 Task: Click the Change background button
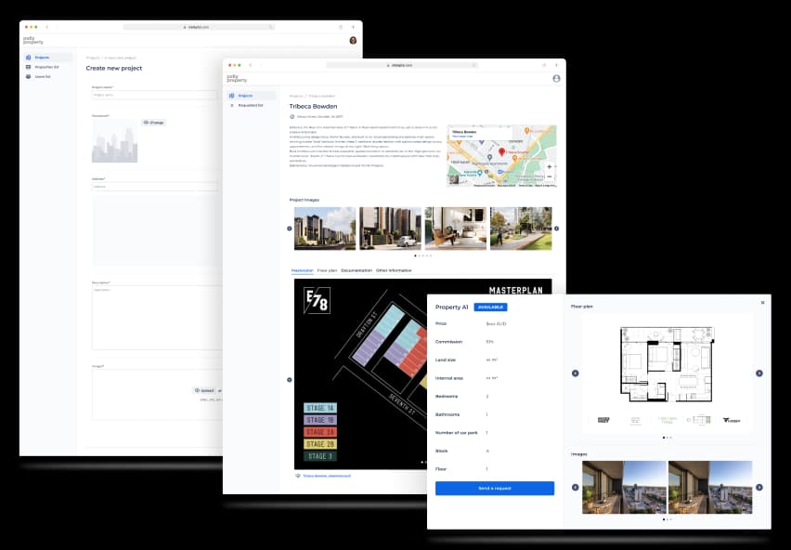tap(153, 122)
